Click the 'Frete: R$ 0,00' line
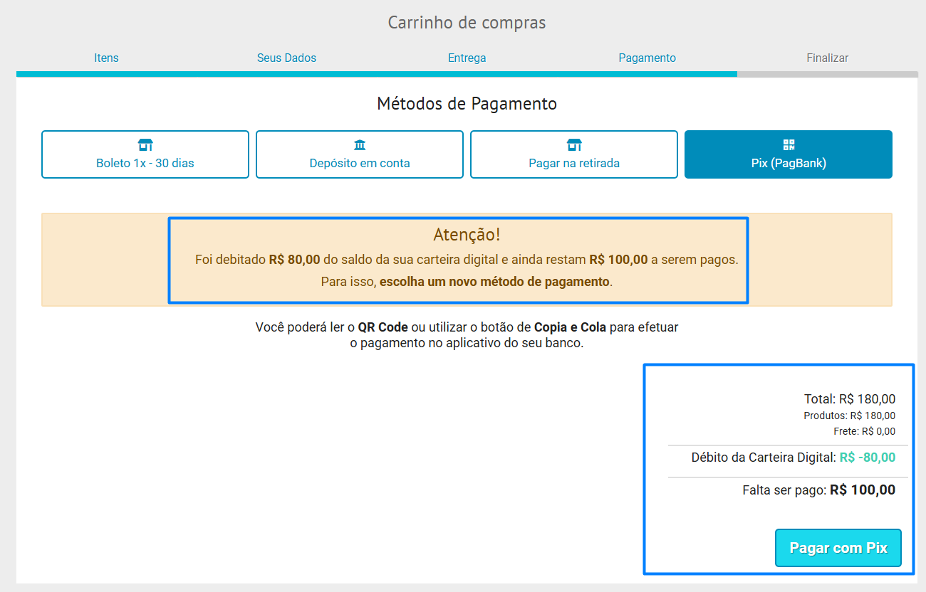 (x=864, y=431)
